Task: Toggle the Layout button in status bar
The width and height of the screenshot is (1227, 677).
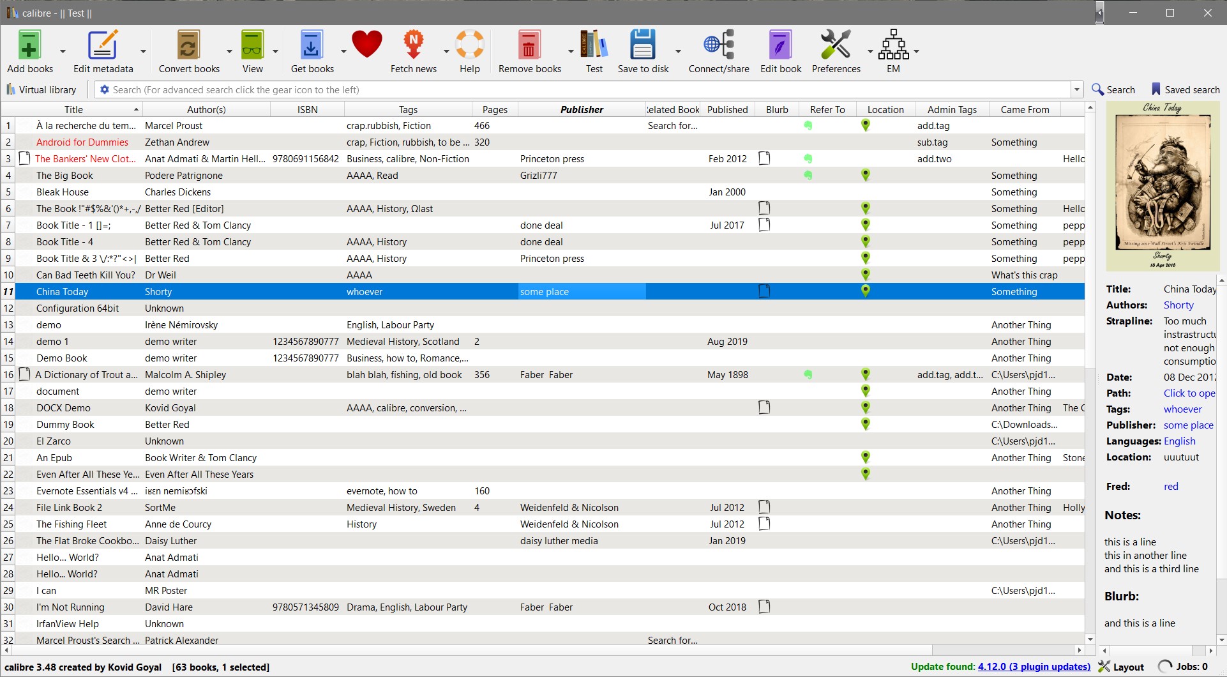Action: click(1121, 667)
